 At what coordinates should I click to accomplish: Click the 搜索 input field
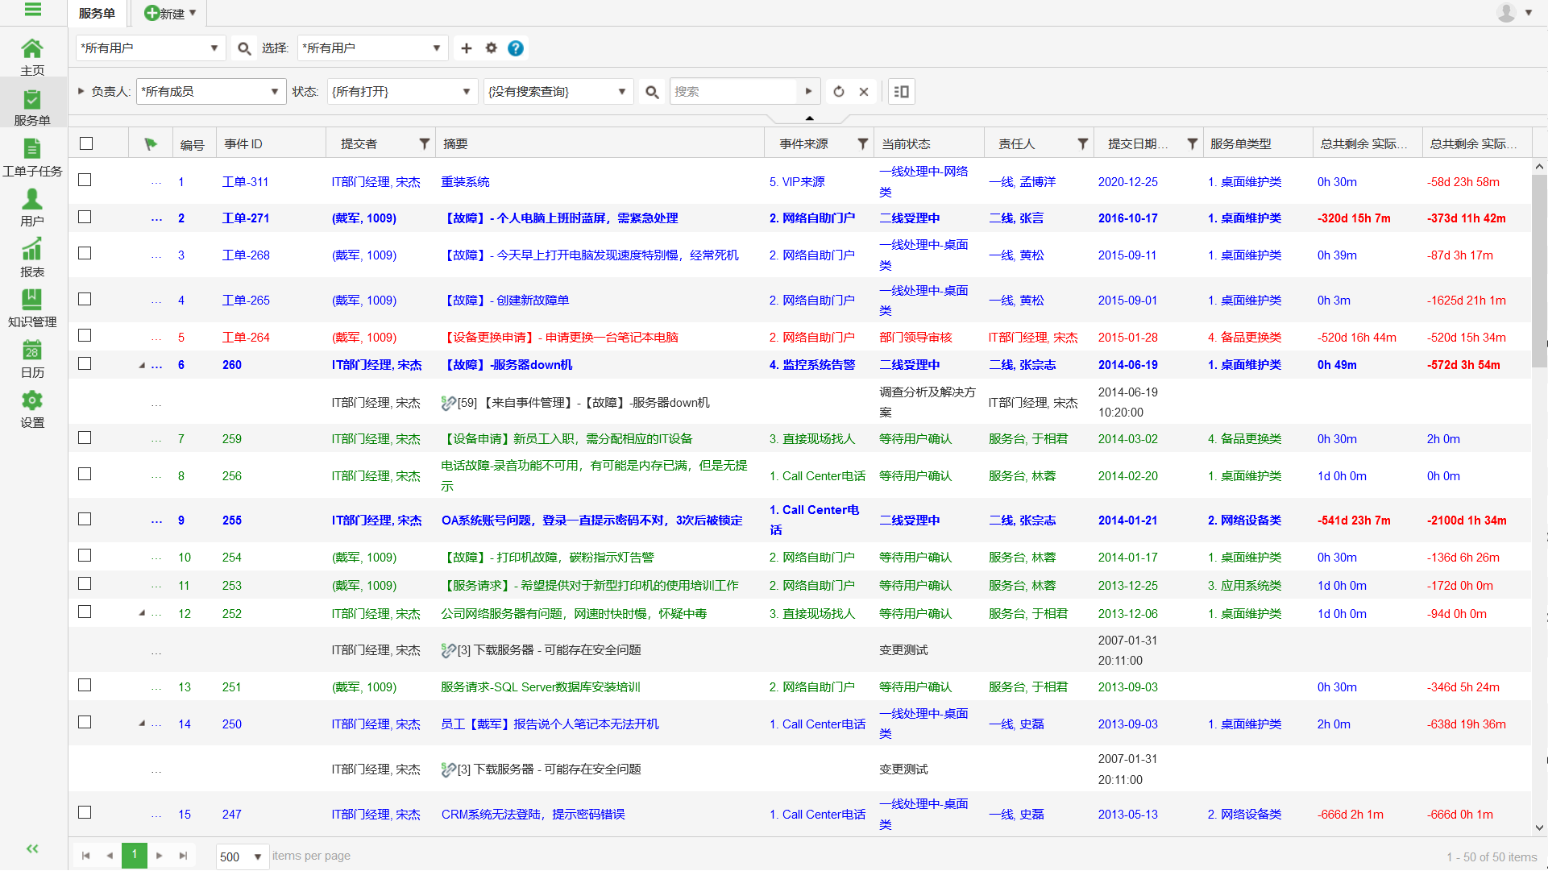pos(733,92)
